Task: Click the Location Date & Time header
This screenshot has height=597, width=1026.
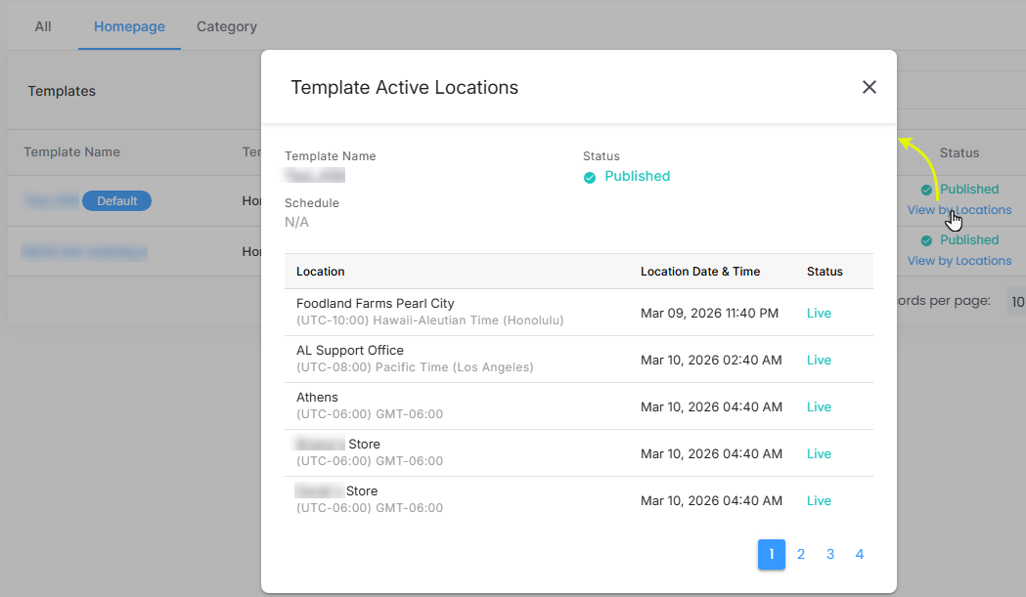Action: [699, 272]
